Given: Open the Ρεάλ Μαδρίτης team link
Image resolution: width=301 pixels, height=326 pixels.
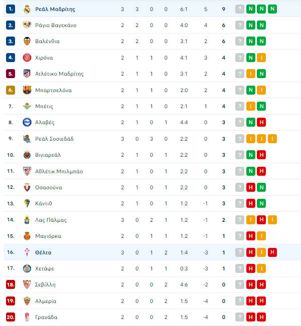Looking at the screenshot, I should pos(55,9).
